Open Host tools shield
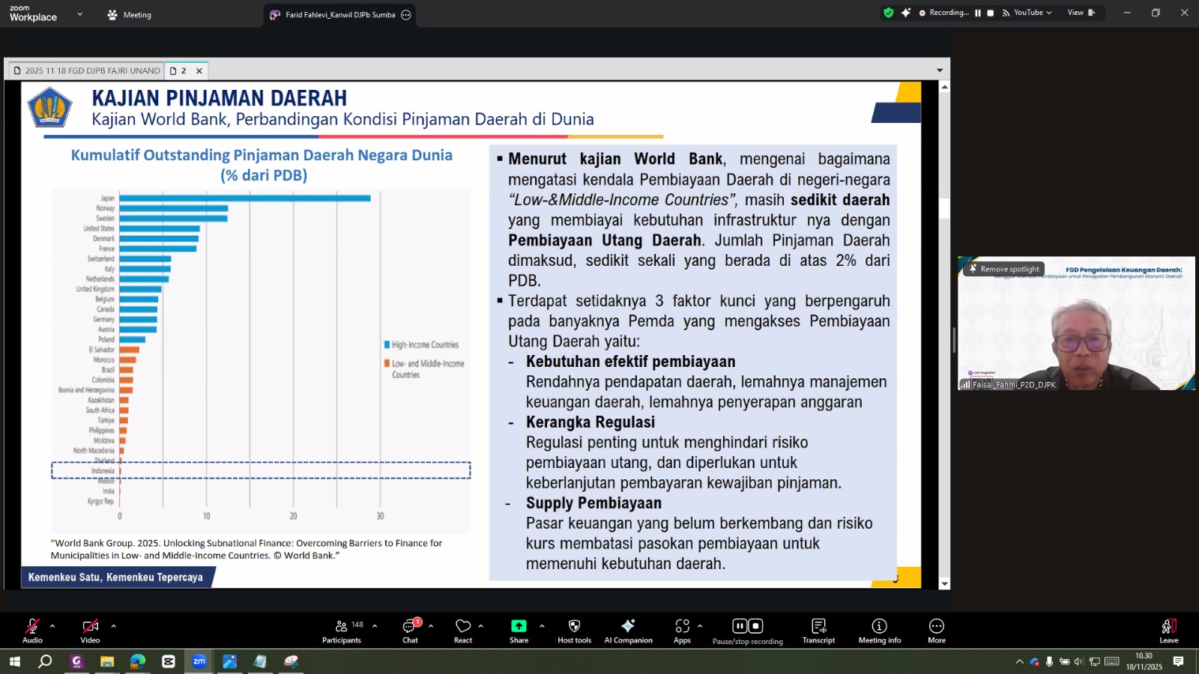Image resolution: width=1199 pixels, height=674 pixels. (574, 631)
